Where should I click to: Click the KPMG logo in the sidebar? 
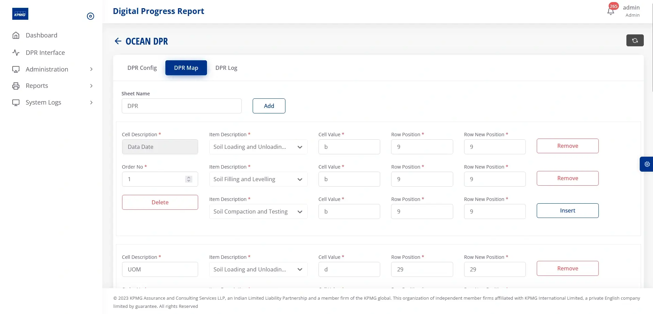(20, 14)
